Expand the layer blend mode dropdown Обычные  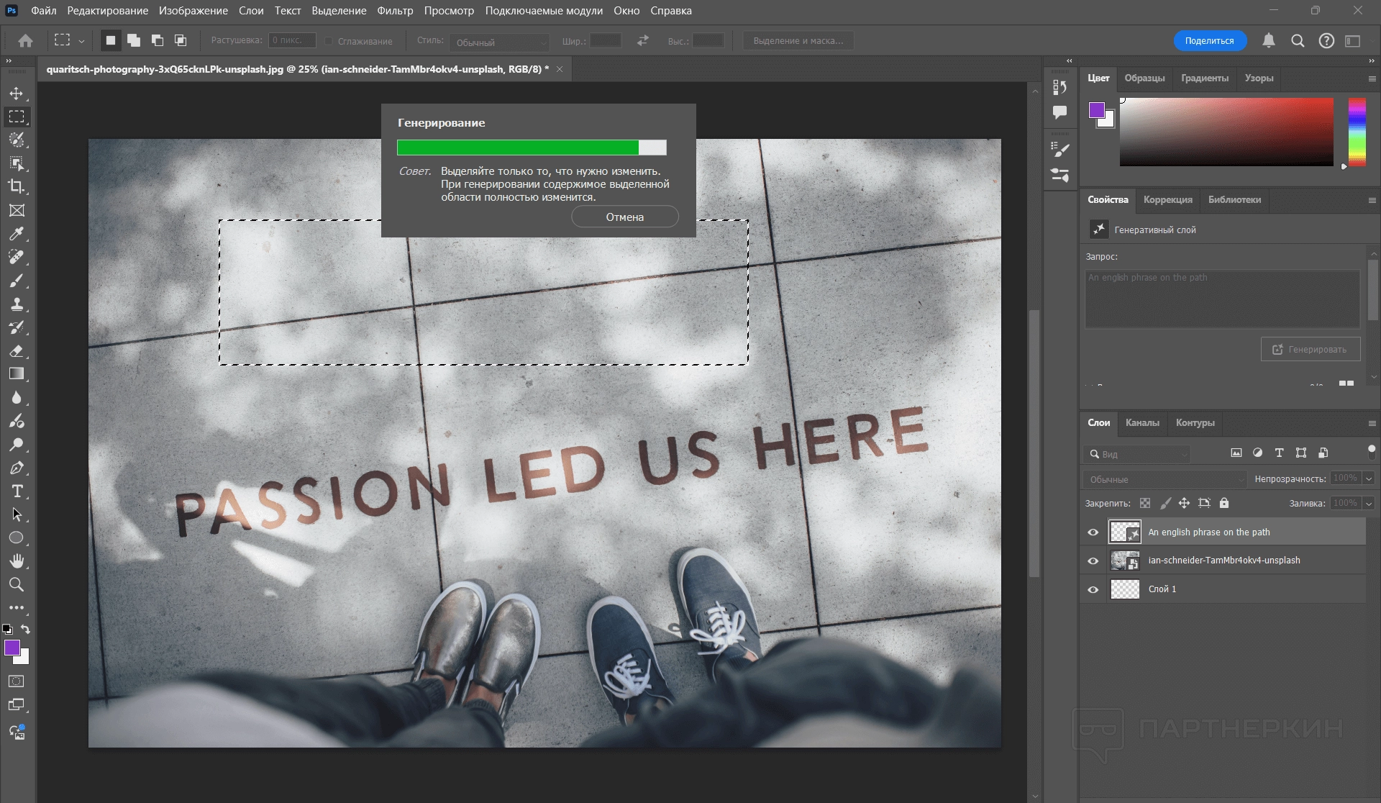tap(1164, 479)
